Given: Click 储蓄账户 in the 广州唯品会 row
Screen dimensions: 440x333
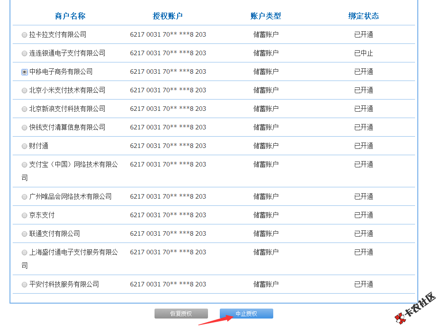Looking at the screenshot, I should click(x=266, y=197).
